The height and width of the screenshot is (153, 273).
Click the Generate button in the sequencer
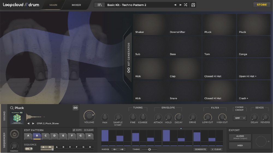[200, 149]
